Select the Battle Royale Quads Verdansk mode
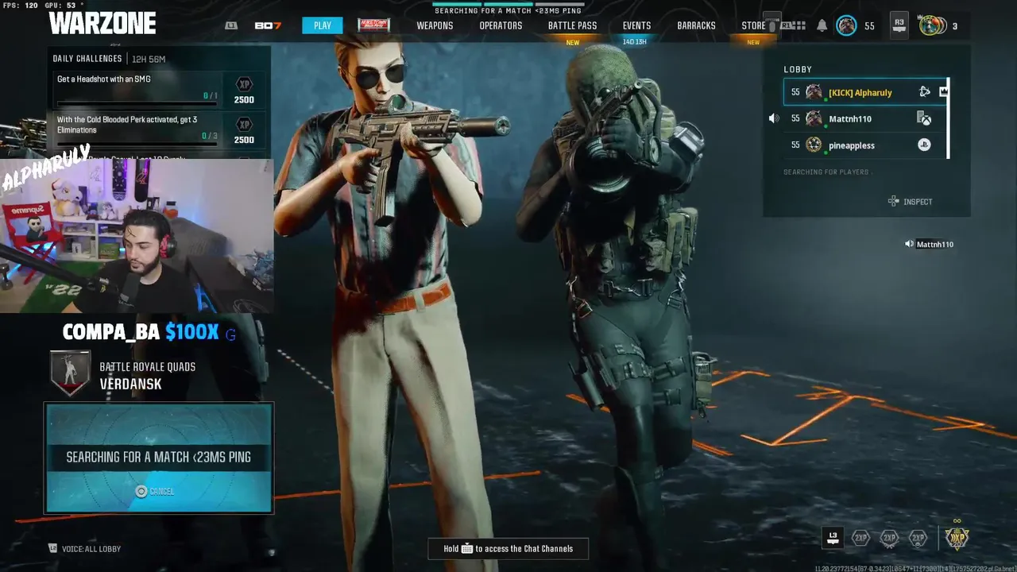This screenshot has width=1017, height=572. click(124, 375)
